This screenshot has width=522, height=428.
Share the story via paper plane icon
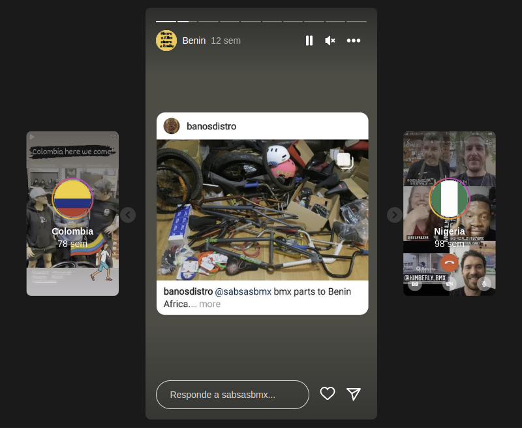(x=354, y=394)
